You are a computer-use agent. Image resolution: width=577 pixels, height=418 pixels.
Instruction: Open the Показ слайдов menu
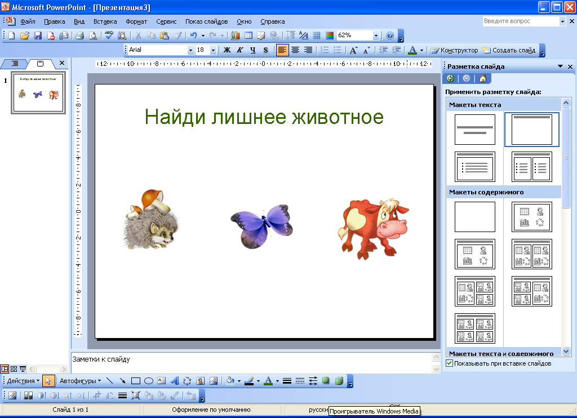click(206, 21)
